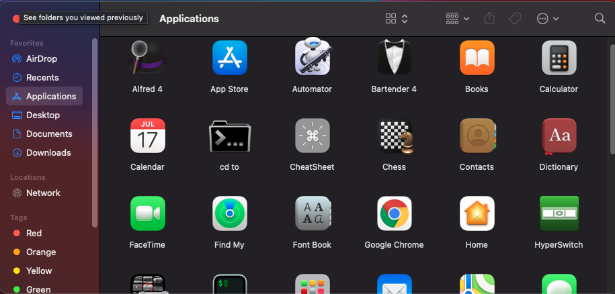Go to Recents in sidebar
This screenshot has width=615, height=294.
coord(44,77)
